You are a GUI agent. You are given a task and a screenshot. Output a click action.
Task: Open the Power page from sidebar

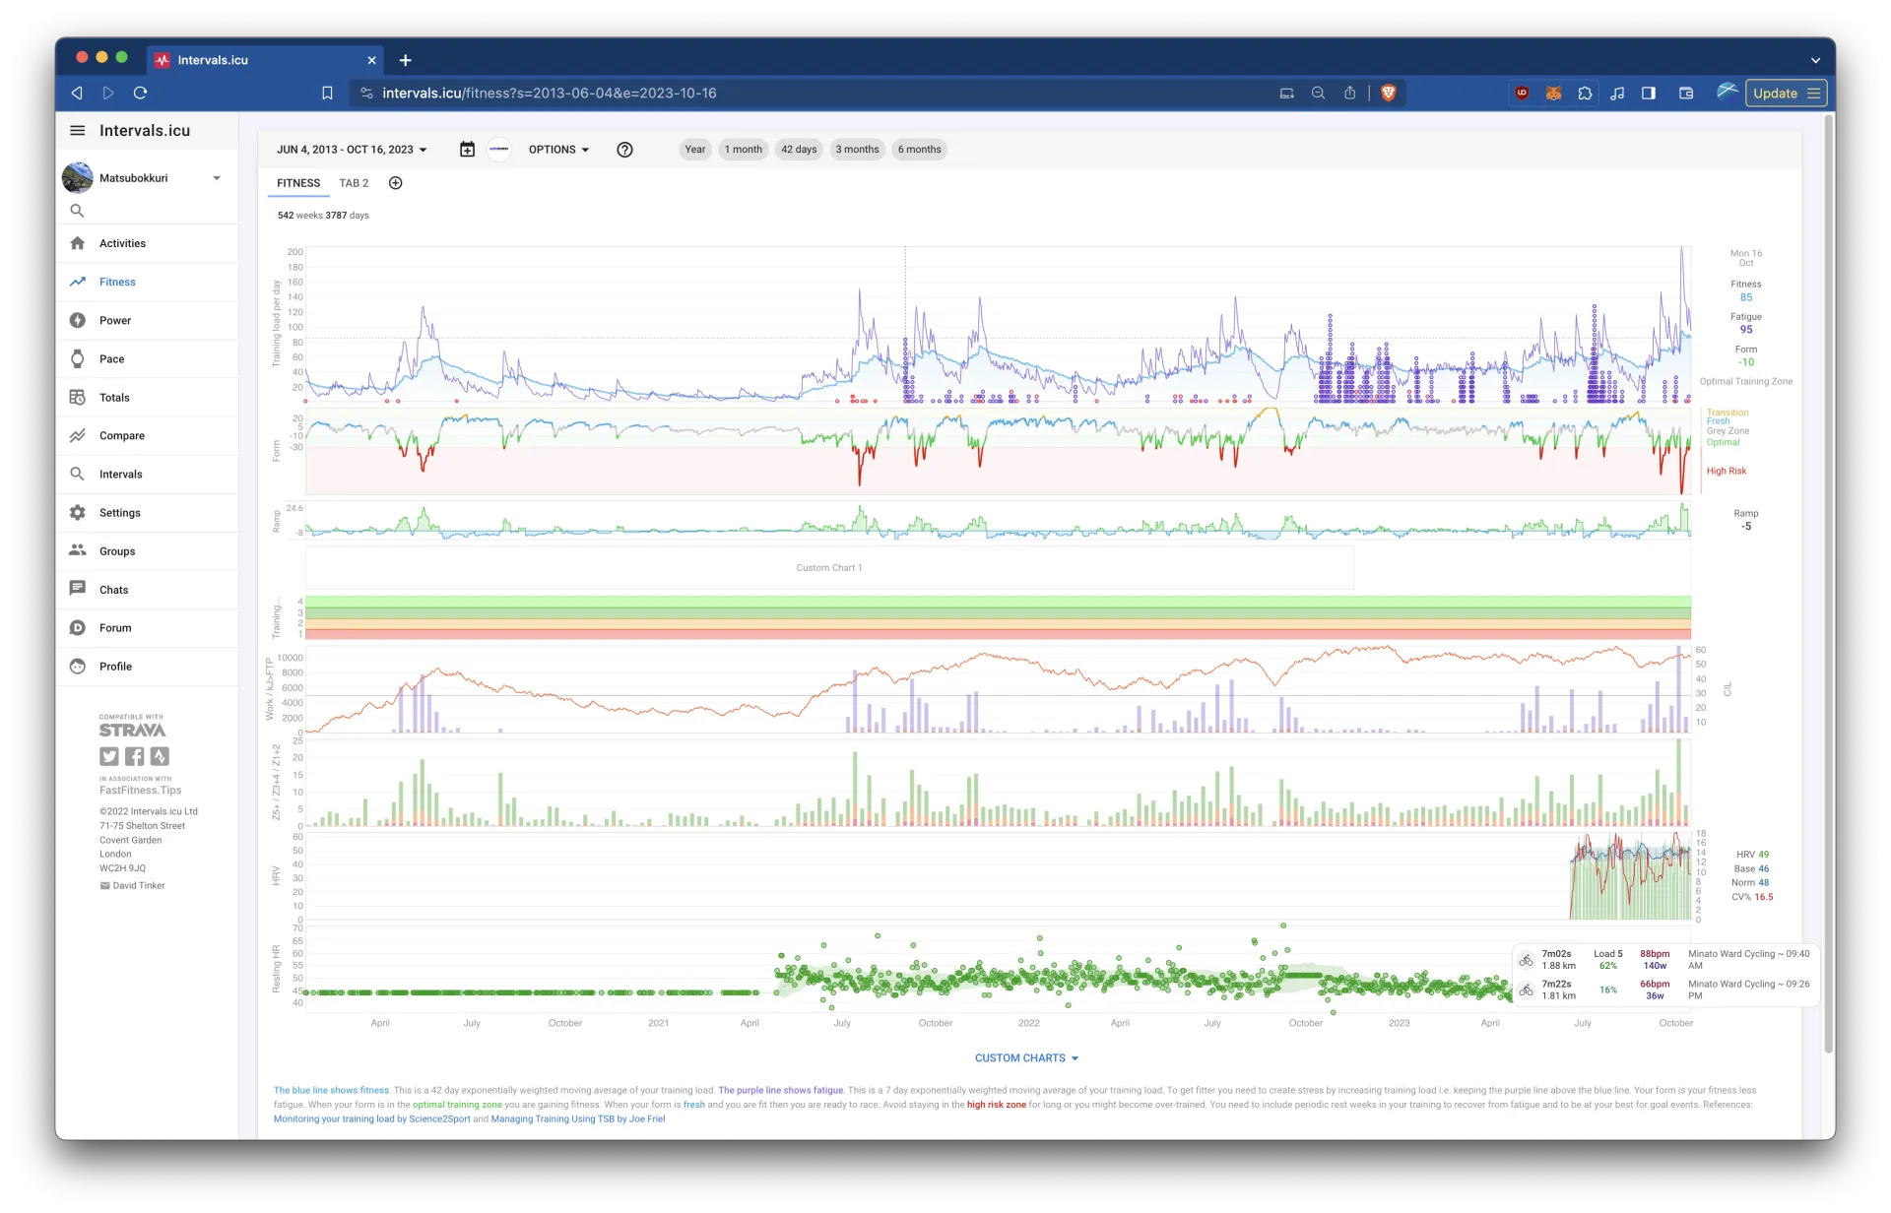114,320
